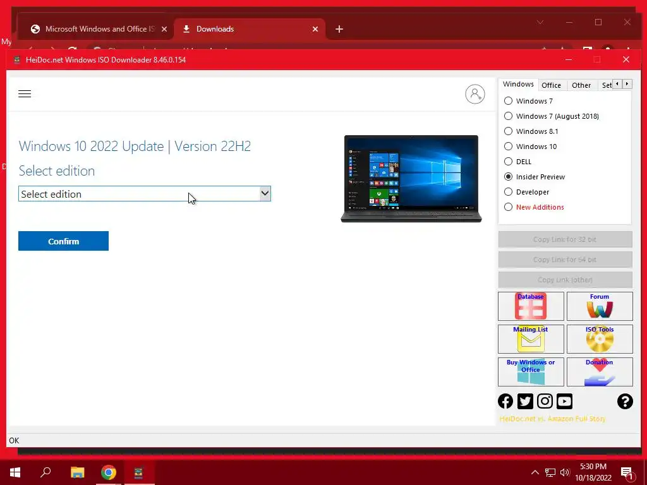Screen dimensions: 647x485
Task: Click the Windows 10 2022 Update heading
Action: [135, 146]
